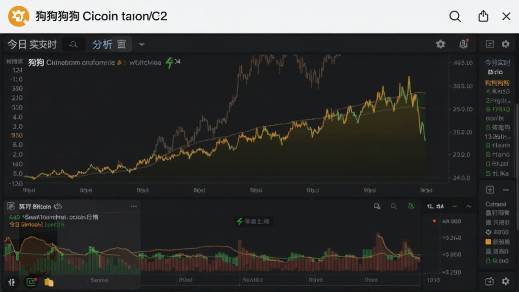This screenshot has width=519, height=292.
Task: Click the green lightning bolt in the main chart title
Action: click(x=169, y=62)
